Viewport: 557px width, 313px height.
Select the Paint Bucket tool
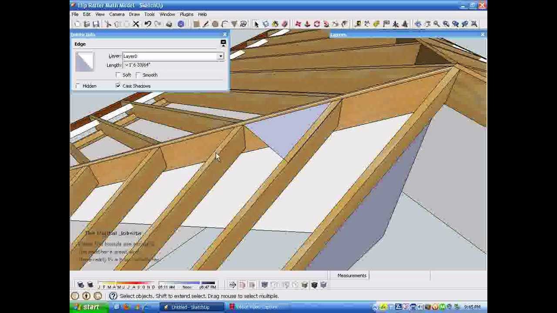point(275,24)
